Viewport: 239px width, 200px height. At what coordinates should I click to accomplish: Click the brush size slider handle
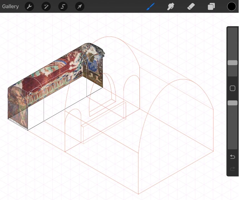pyautogui.click(x=232, y=63)
